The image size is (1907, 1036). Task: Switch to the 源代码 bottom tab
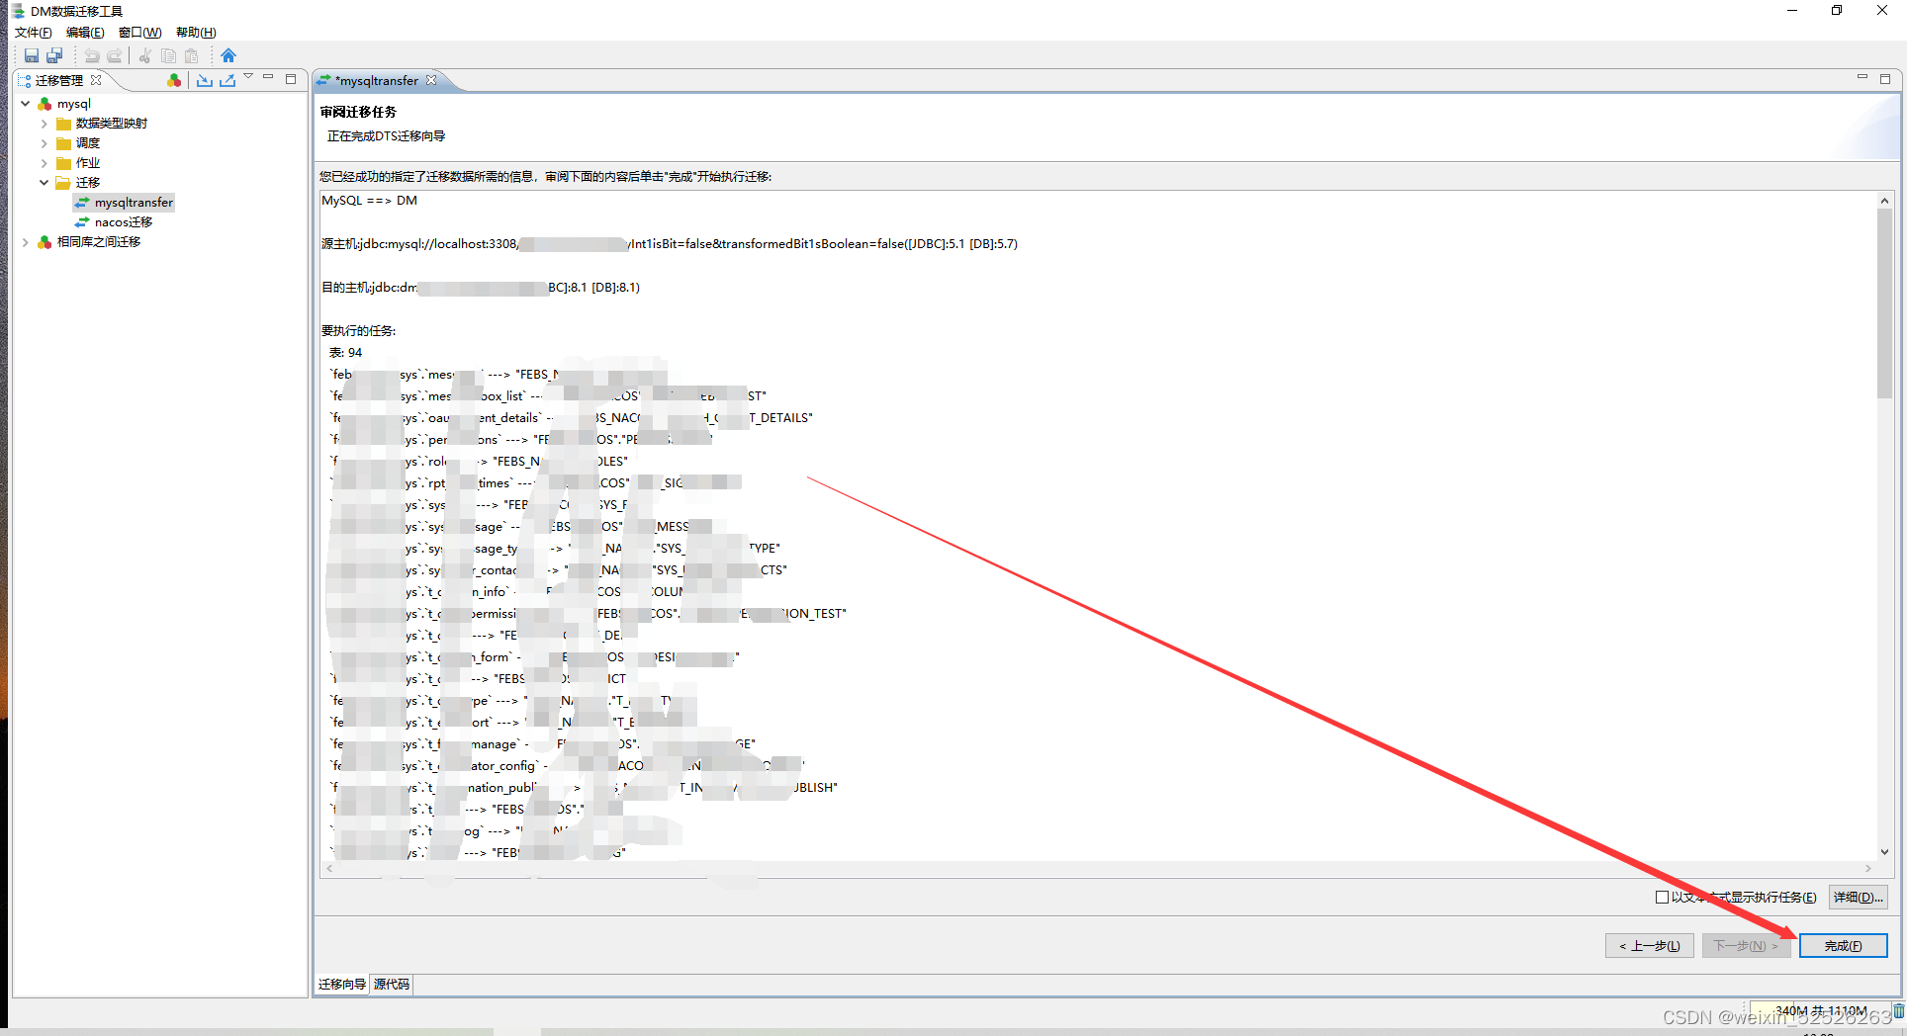[x=392, y=985]
